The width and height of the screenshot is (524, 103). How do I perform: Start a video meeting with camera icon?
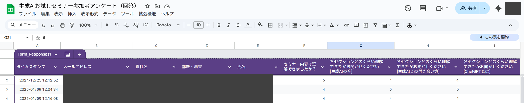pyautogui.click(x=439, y=8)
